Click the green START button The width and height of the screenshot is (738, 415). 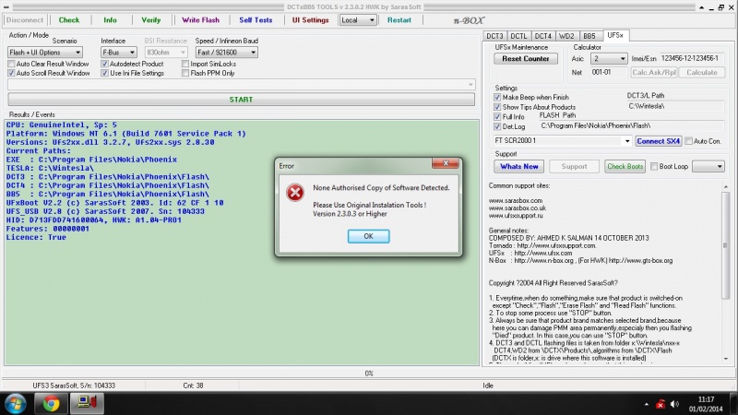(x=241, y=100)
